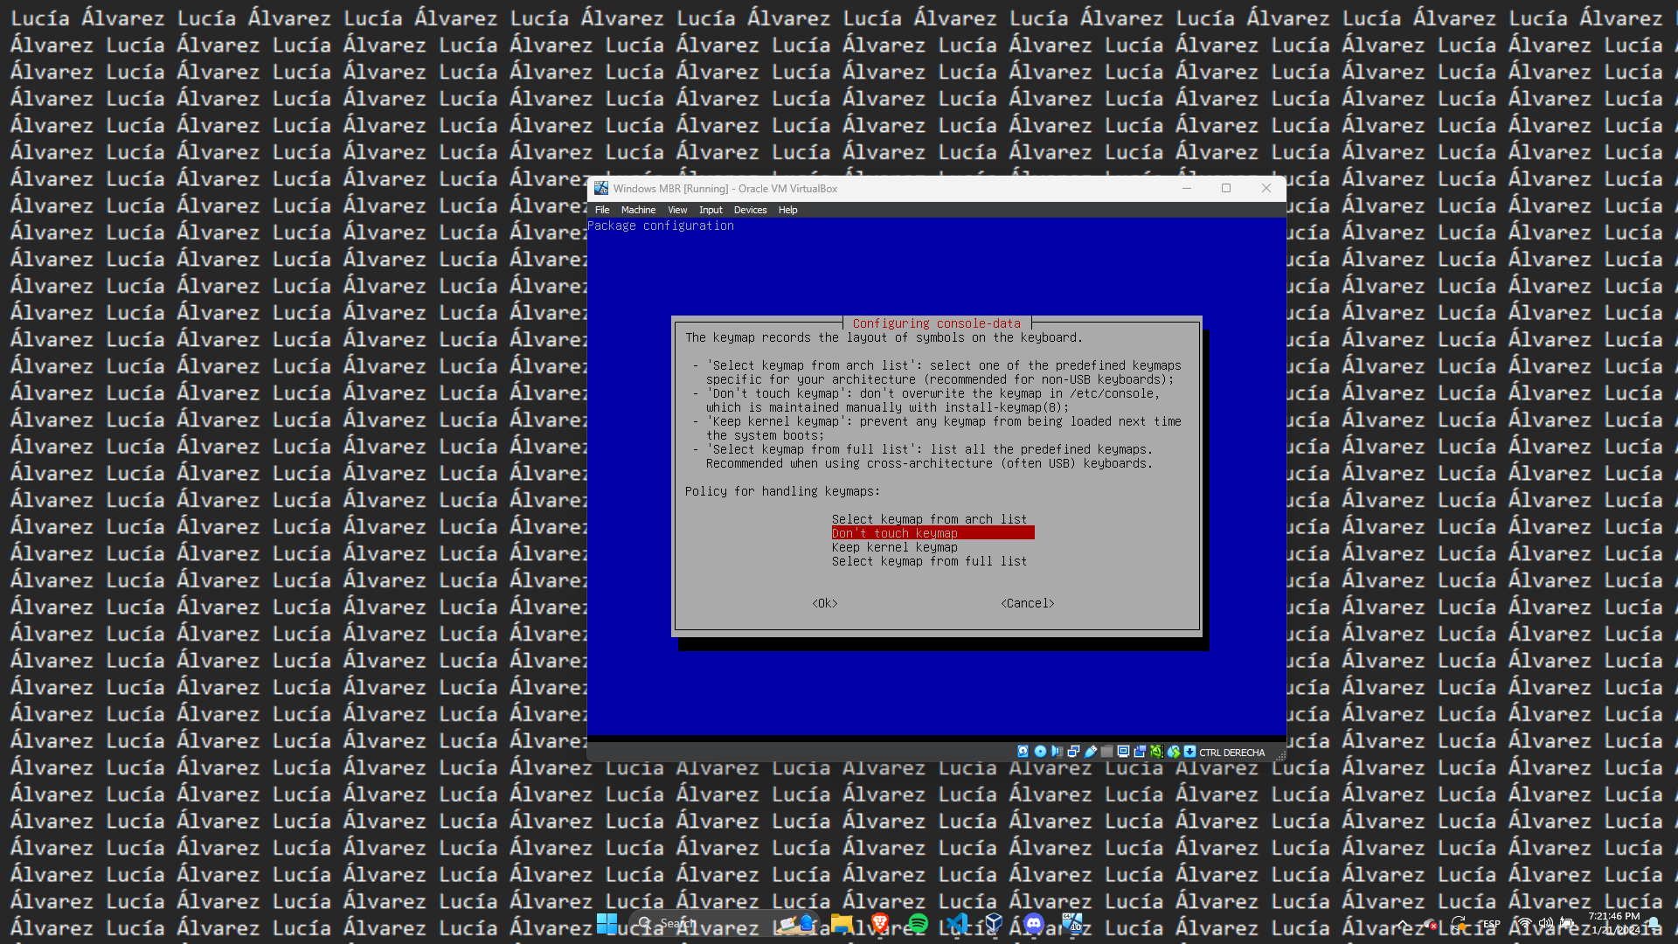
Task: Select 'Select keymap from full list' option
Action: 929,561
